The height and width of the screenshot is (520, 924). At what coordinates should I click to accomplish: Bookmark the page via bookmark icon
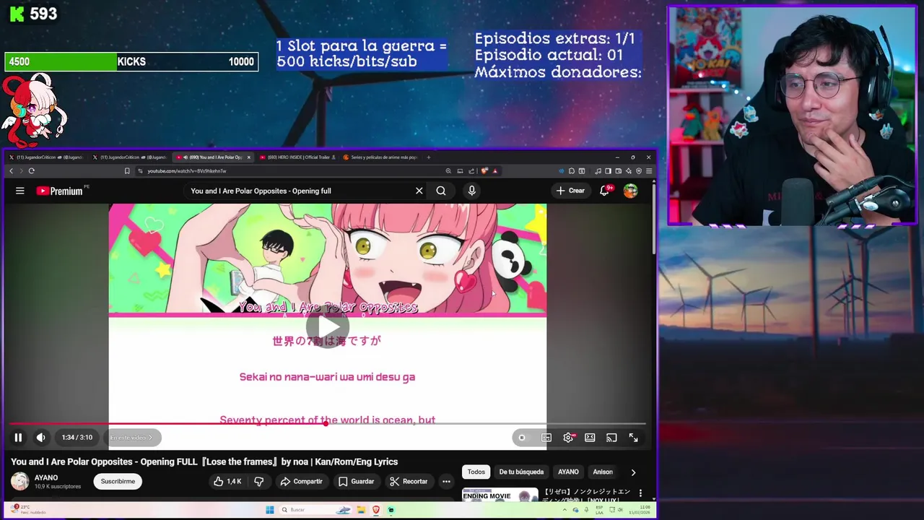point(127,171)
